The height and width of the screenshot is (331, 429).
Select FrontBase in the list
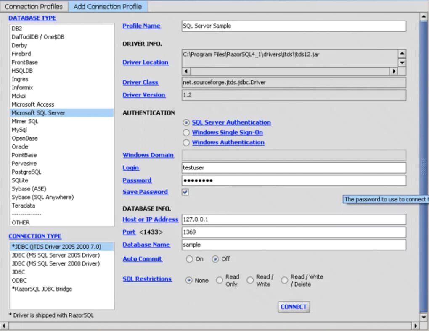(x=61, y=62)
